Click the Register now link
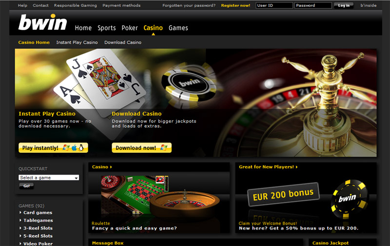390x246 pixels. click(x=235, y=5)
